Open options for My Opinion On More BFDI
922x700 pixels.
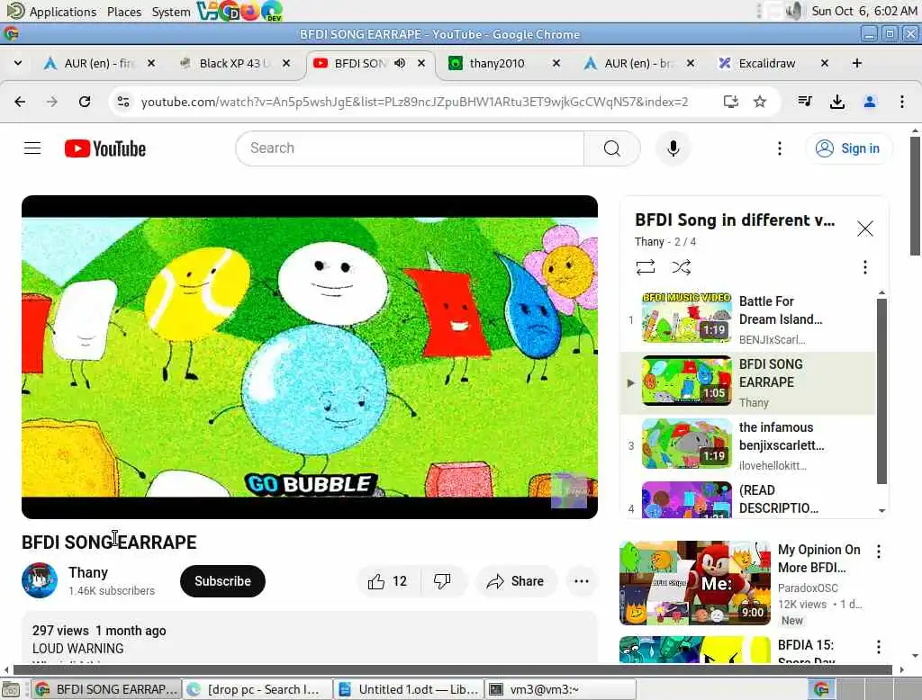[x=879, y=552]
